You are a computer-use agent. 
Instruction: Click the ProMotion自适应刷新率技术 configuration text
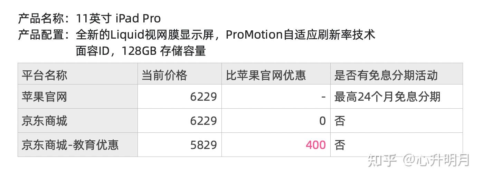point(300,34)
